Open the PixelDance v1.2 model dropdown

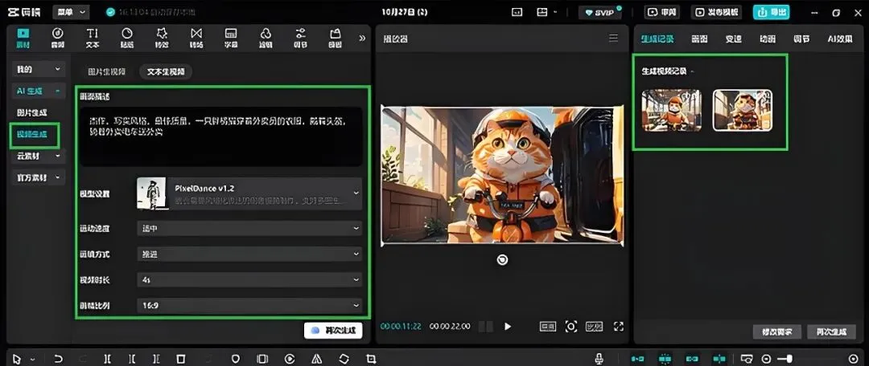click(x=249, y=193)
